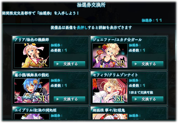Select the セフィラ/クリムゾンナイト title text
178x123 pixels.
pos(115,75)
